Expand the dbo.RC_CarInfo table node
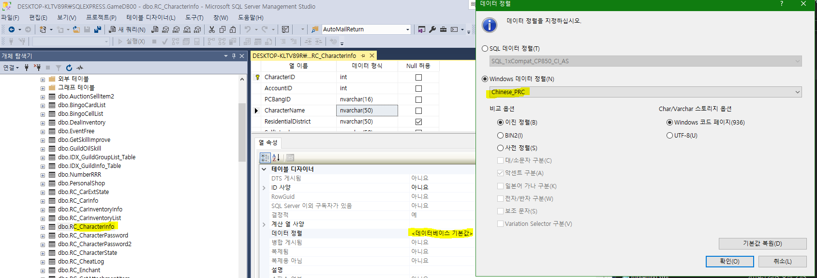The height and width of the screenshot is (278, 817). point(43,201)
